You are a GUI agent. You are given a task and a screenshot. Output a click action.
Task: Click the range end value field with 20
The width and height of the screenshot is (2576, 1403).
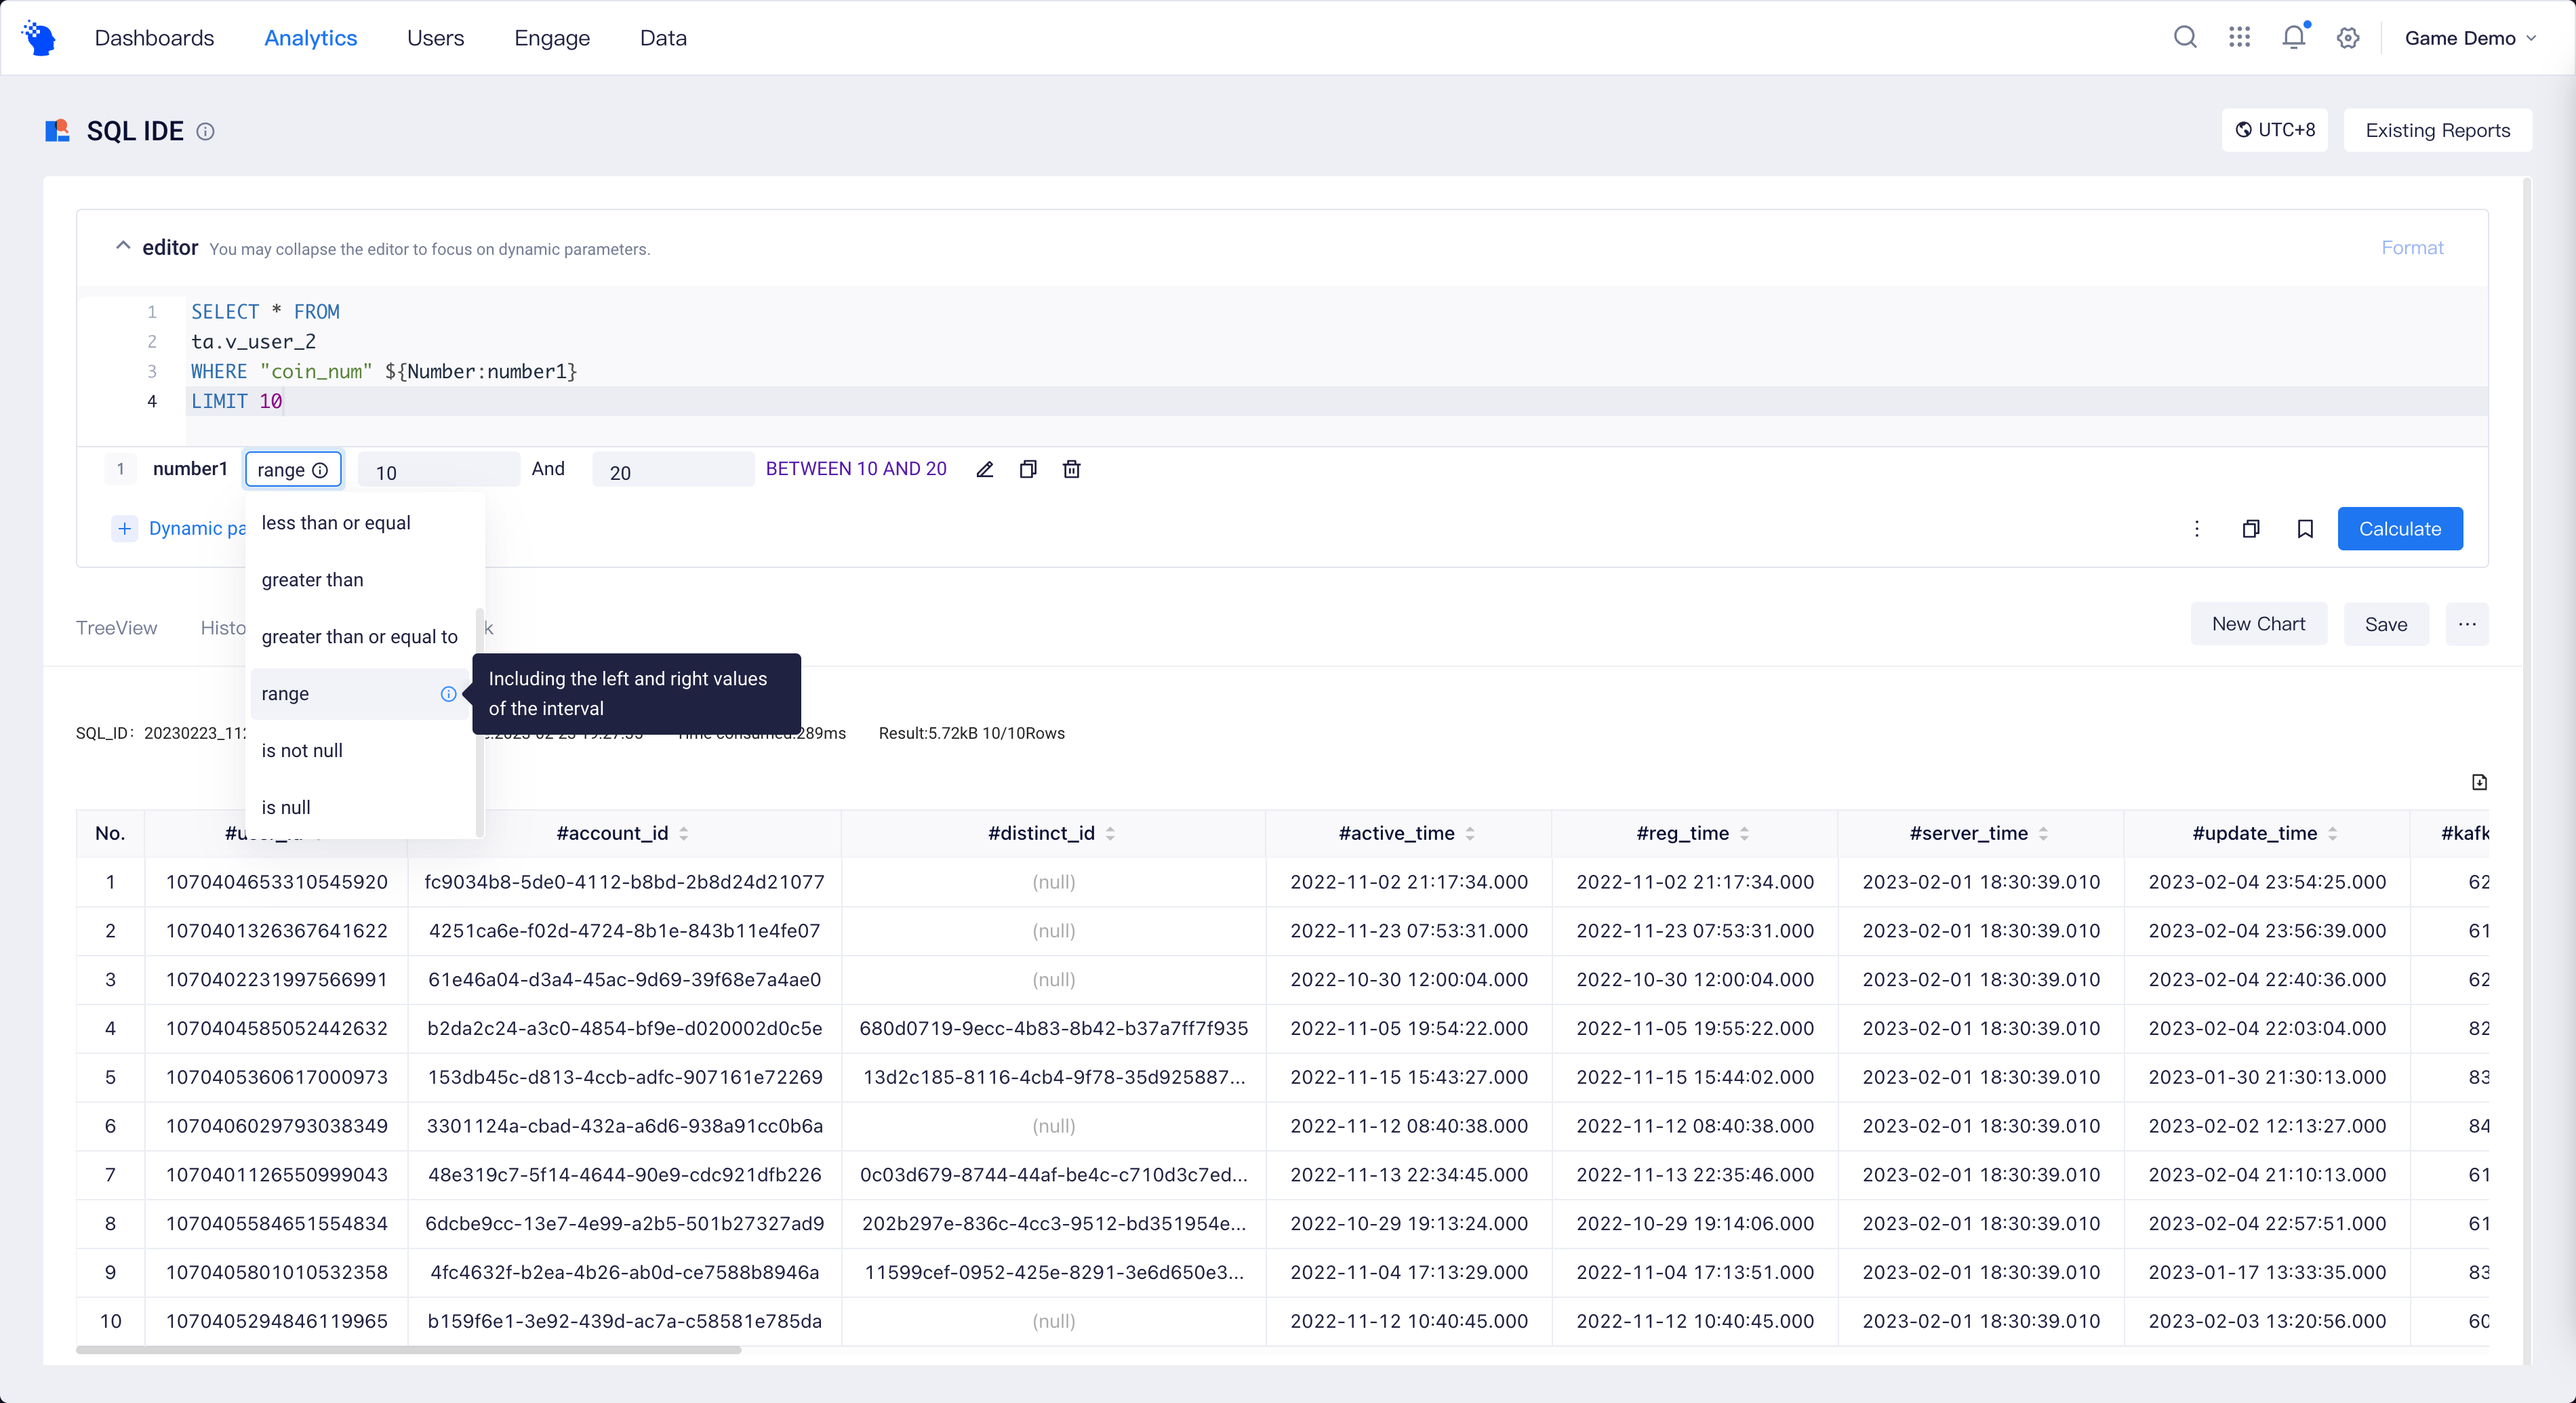673,470
